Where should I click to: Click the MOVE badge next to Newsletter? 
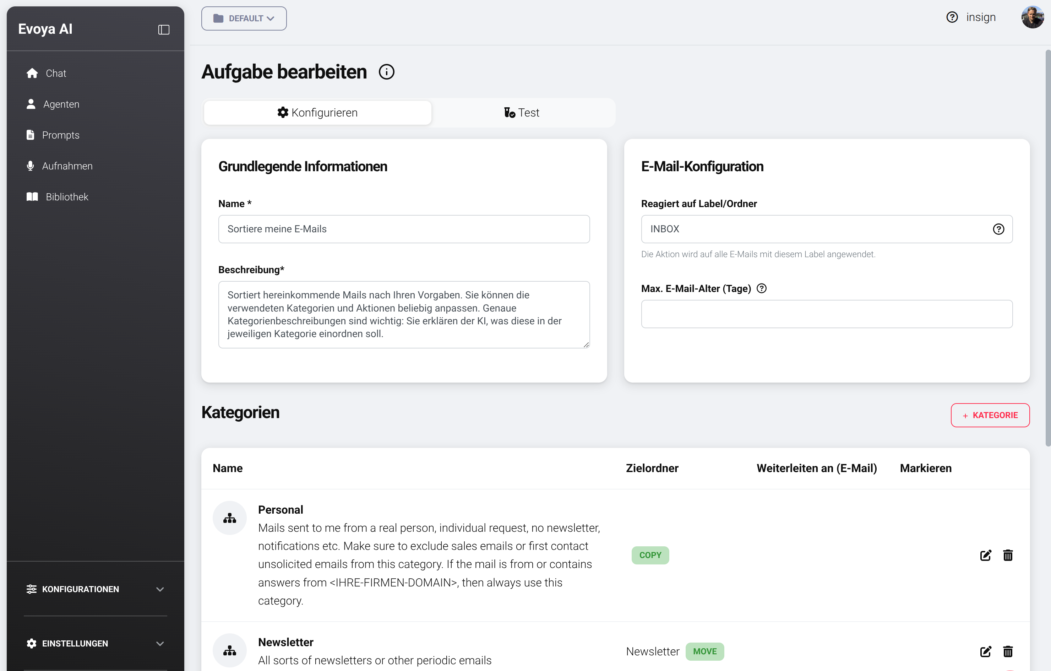(x=704, y=651)
